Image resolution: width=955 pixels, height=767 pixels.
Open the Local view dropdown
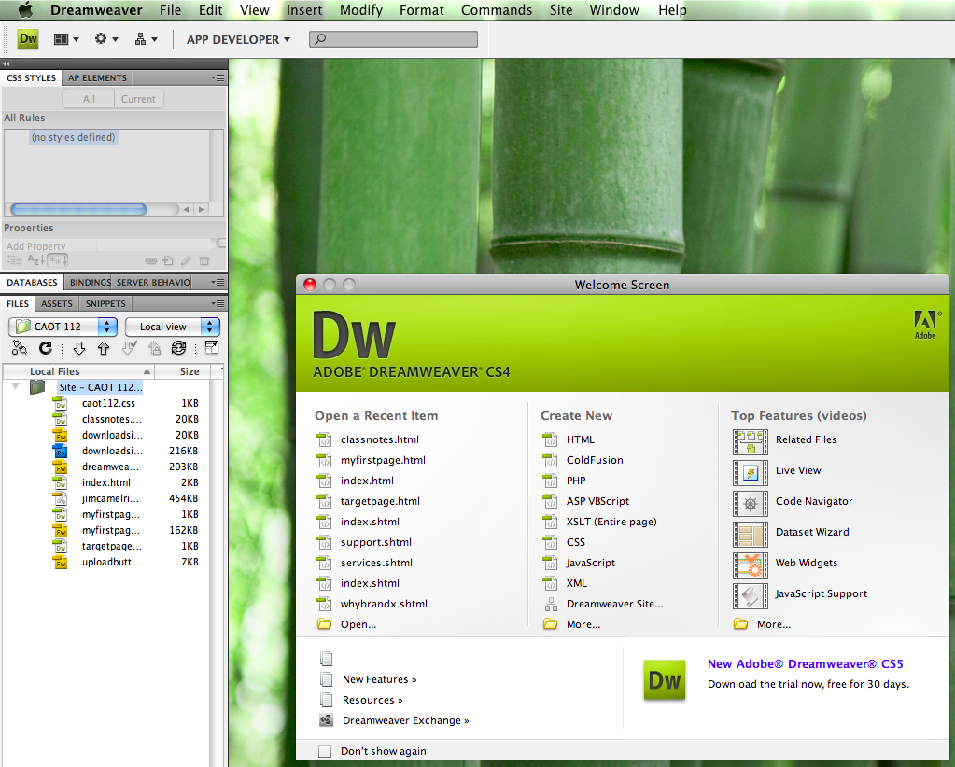173,327
